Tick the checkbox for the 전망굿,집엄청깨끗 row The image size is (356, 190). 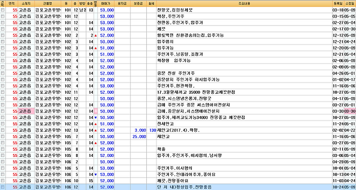pos(2,10)
